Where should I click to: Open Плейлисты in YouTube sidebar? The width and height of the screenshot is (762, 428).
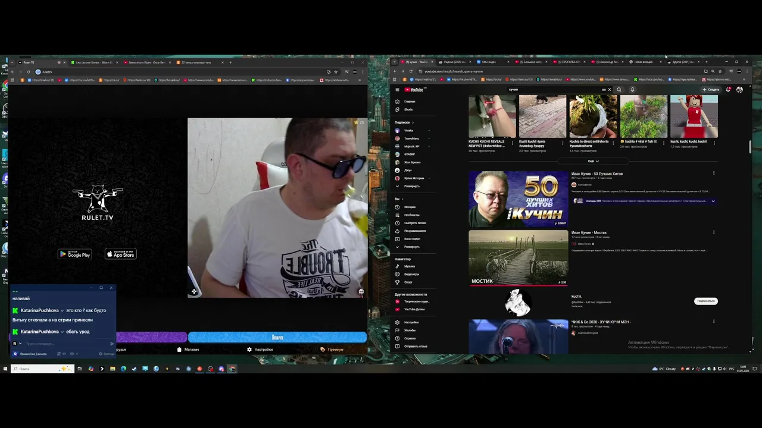[414, 215]
